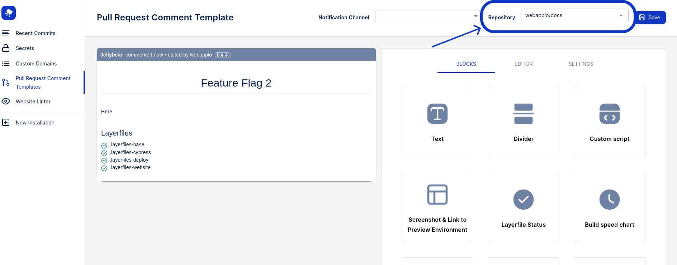
Task: Click the green check beside .layerfiles-website
Action: click(x=104, y=168)
